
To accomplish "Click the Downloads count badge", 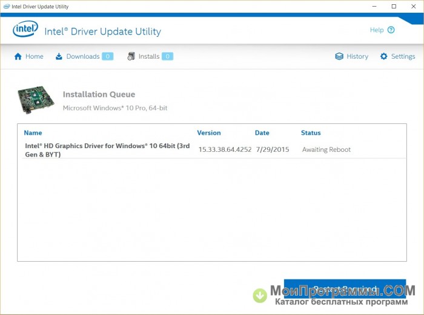I will (x=108, y=56).
